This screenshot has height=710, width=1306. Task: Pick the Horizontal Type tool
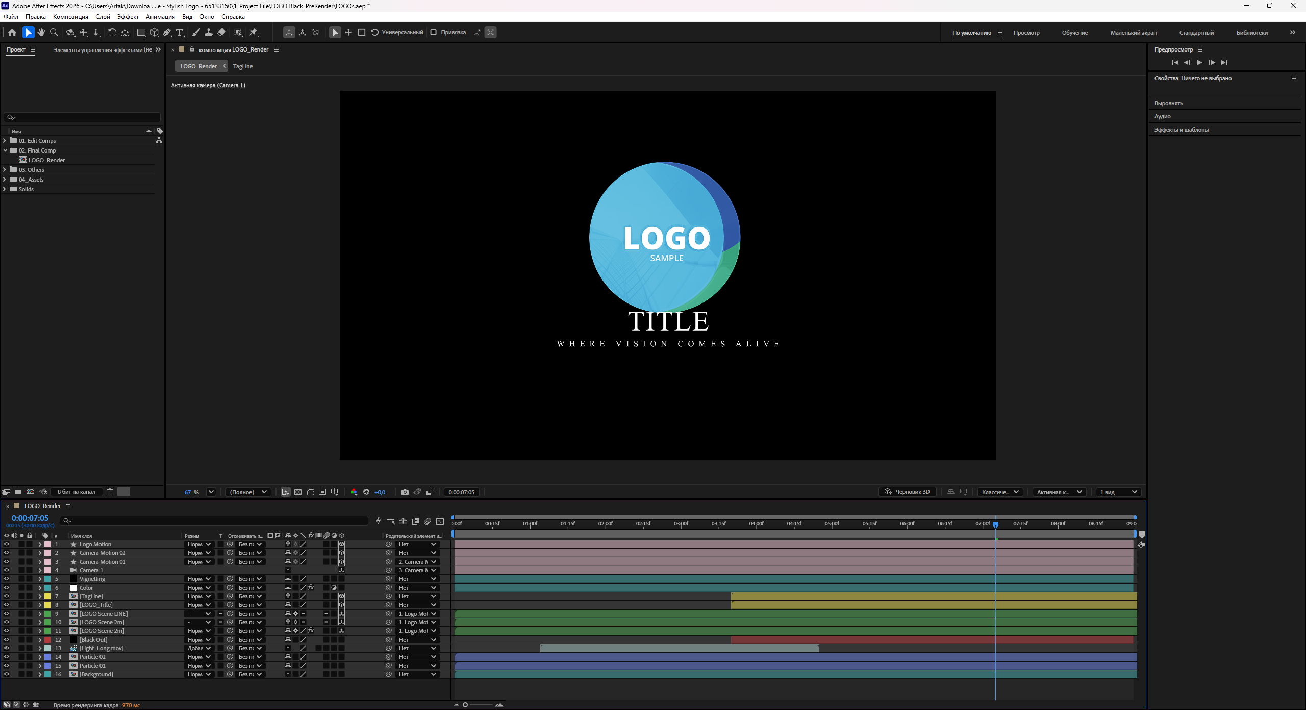(x=180, y=32)
